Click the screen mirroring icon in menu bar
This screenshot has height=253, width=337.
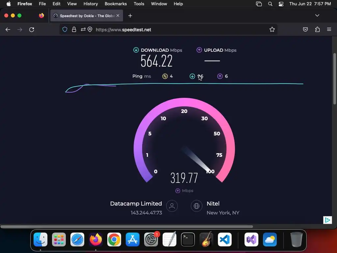259,4
